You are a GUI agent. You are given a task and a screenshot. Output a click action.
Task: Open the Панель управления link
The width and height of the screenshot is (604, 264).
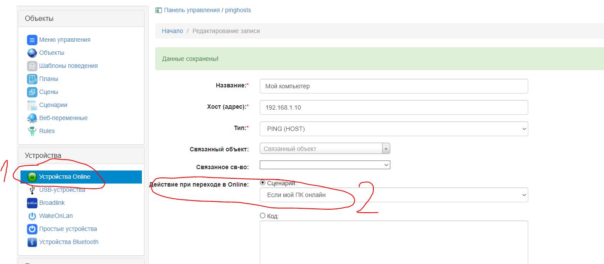[192, 10]
